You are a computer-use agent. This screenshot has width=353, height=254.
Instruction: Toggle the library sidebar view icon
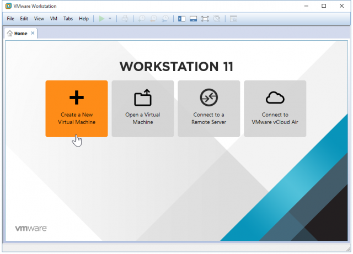[x=181, y=18]
